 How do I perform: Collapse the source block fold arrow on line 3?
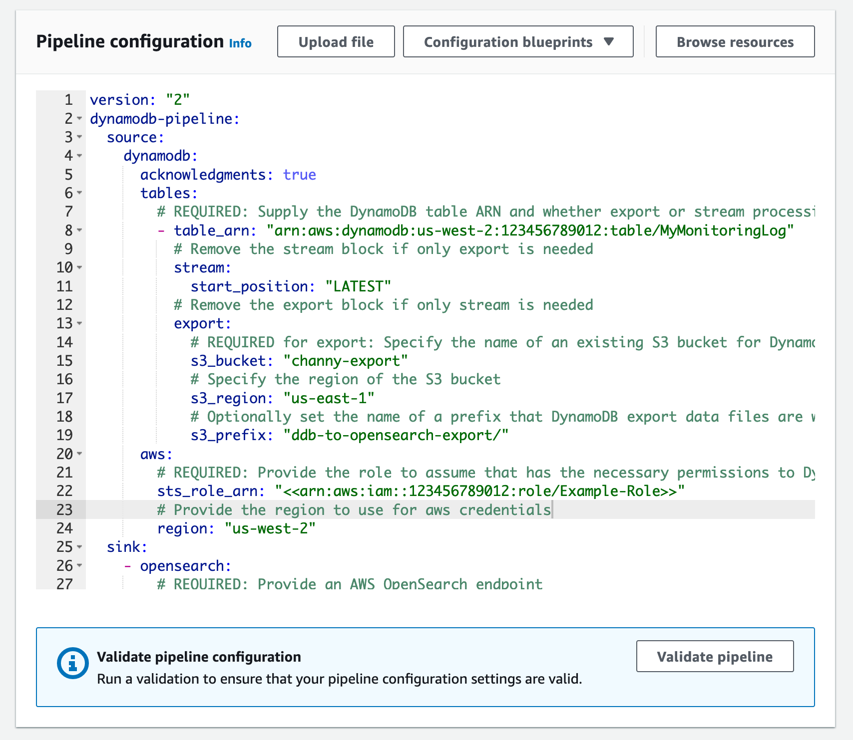click(x=79, y=137)
